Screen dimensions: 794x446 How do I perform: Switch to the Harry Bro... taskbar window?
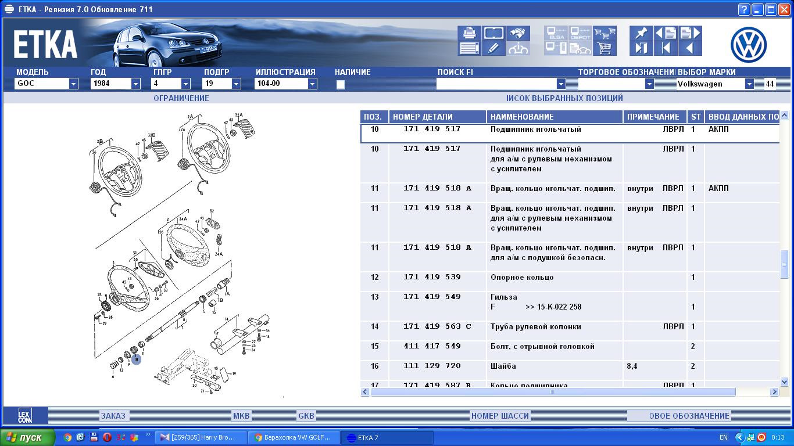pos(199,437)
